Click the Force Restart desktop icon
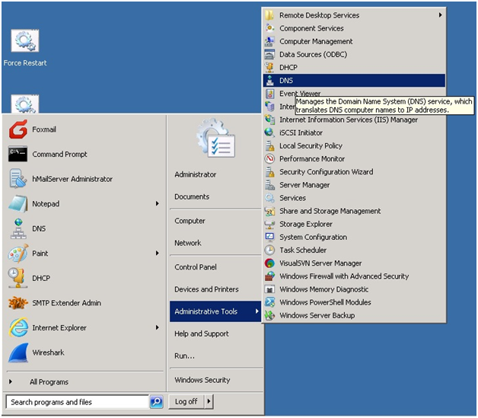The height and width of the screenshot is (418, 478). point(25,41)
